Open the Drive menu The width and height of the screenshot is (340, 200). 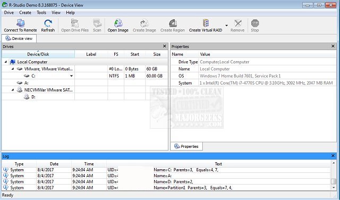(x=9, y=13)
